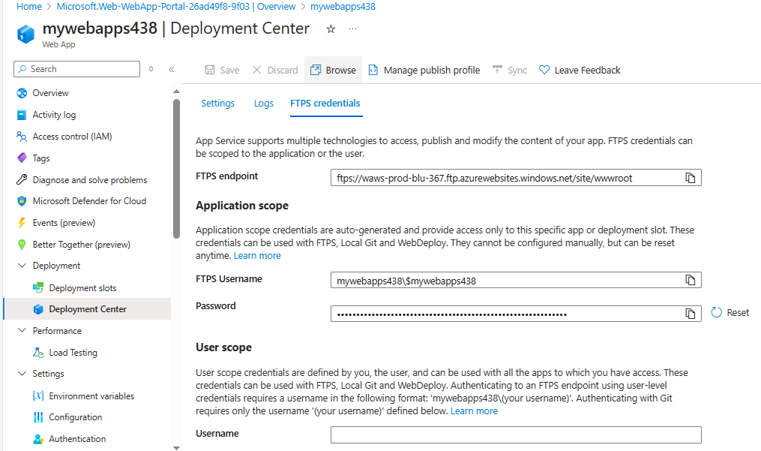Click the mywebapps438 Web App cube icon
The image size is (761, 451).
[x=25, y=35]
